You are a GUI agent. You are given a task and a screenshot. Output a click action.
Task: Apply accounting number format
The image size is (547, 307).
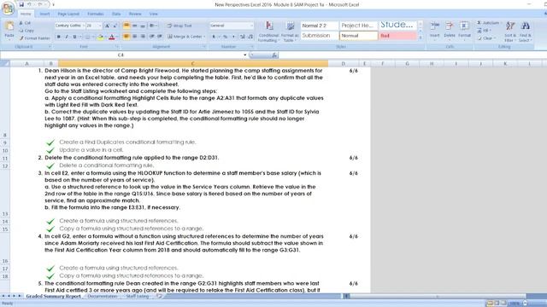coord(215,37)
